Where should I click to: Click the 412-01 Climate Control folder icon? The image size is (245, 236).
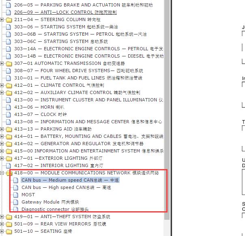click(9, 85)
